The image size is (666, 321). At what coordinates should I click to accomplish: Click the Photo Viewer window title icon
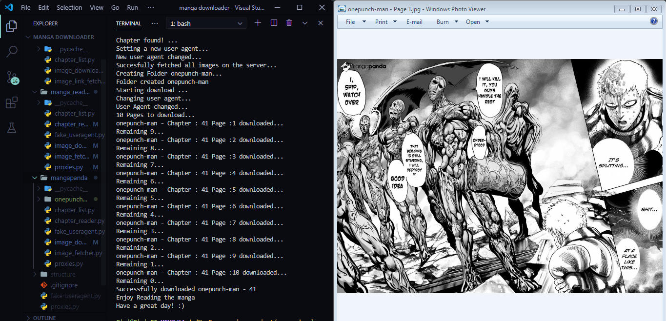[x=342, y=9]
